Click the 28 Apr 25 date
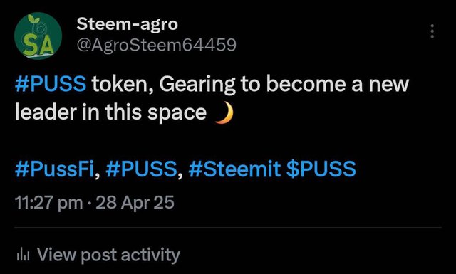Screen dimensions: 456x274 (x=135, y=203)
